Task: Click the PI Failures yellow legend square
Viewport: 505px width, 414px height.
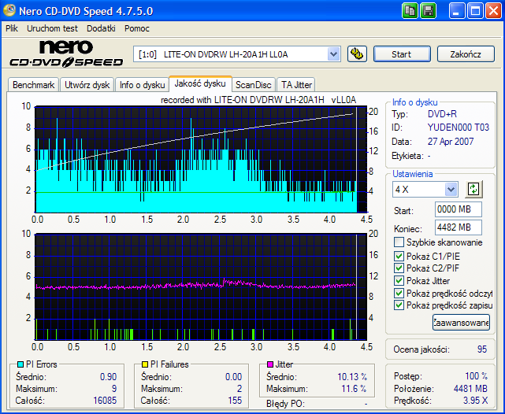Action: coord(144,364)
